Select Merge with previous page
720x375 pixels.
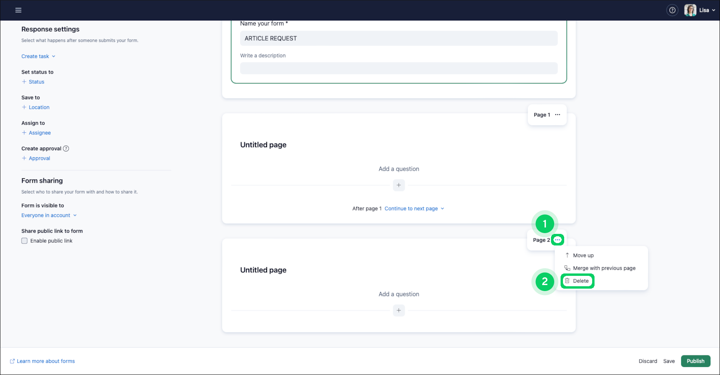603,268
